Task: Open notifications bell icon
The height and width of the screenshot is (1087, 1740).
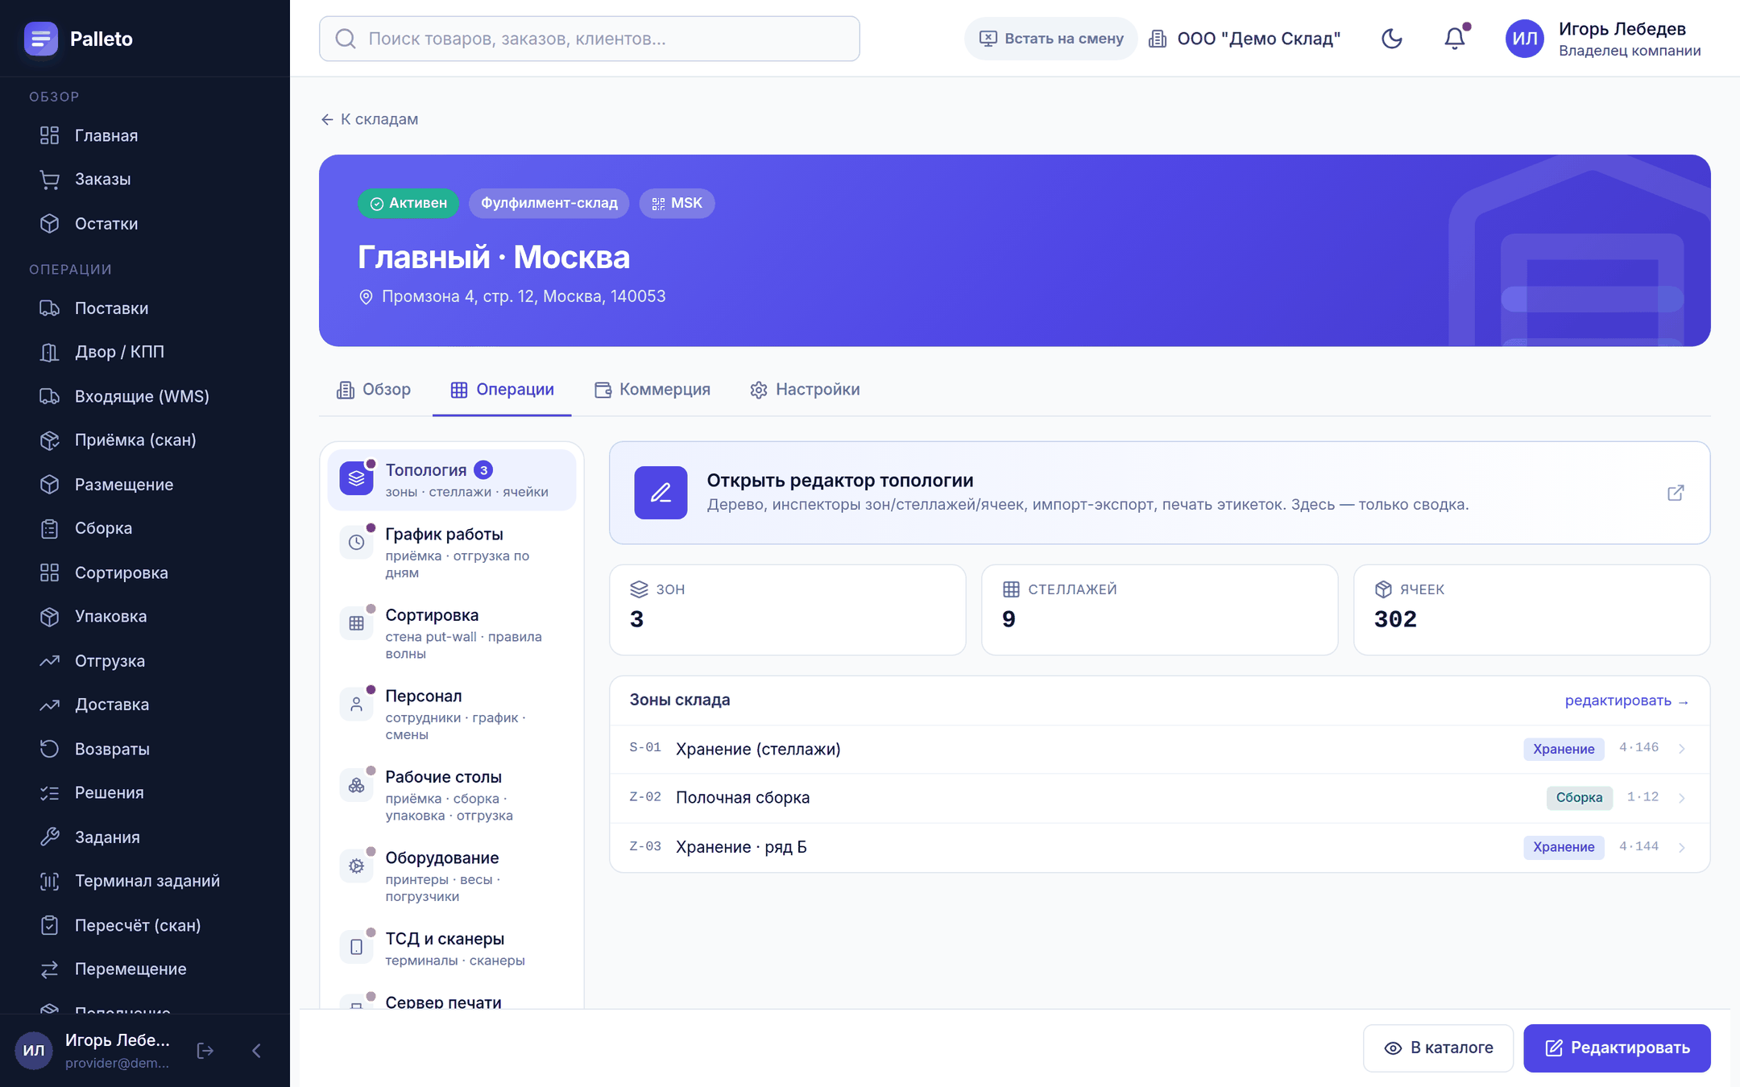Action: 1455,39
